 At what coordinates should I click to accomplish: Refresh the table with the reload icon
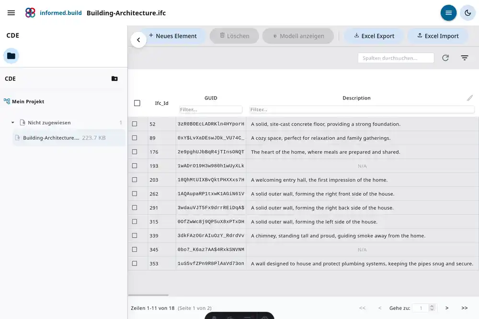click(445, 58)
